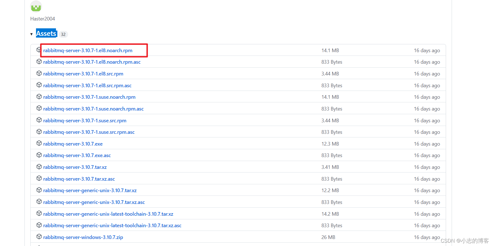Image resolution: width=493 pixels, height=246 pixels.
Task: Click the Assets heading
Action: pos(46,33)
